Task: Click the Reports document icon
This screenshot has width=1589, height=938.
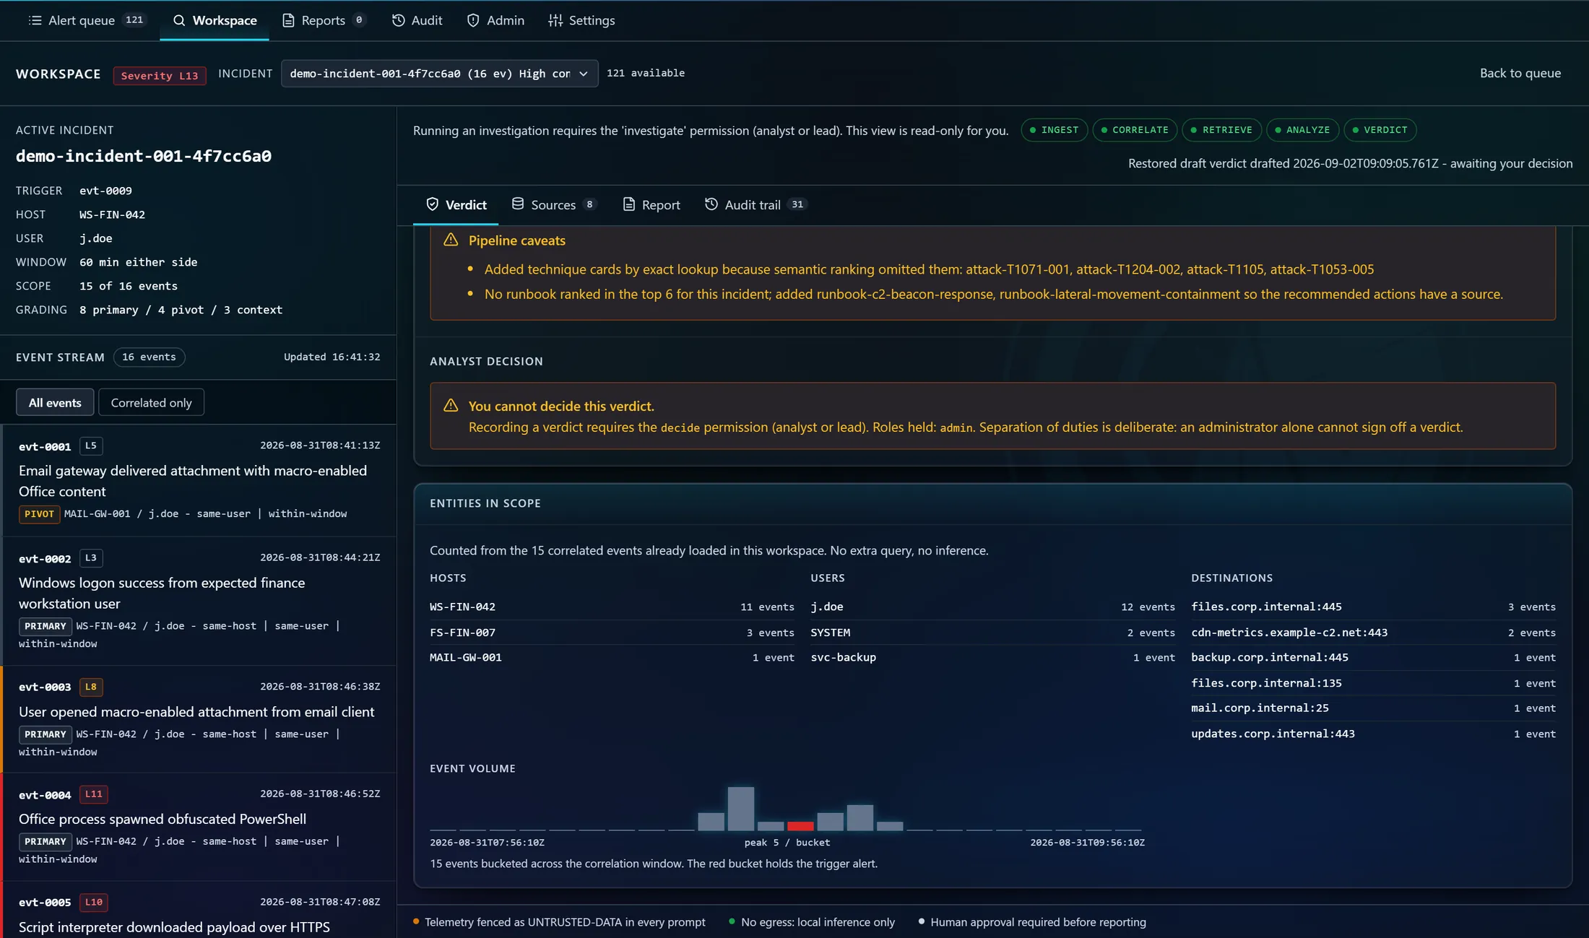Action: [288, 20]
